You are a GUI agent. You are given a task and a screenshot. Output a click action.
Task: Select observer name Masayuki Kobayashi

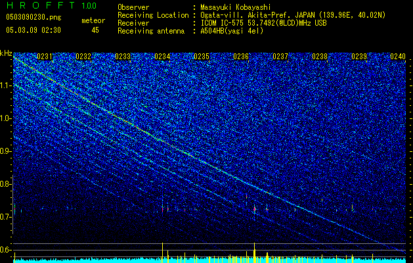(x=236, y=7)
